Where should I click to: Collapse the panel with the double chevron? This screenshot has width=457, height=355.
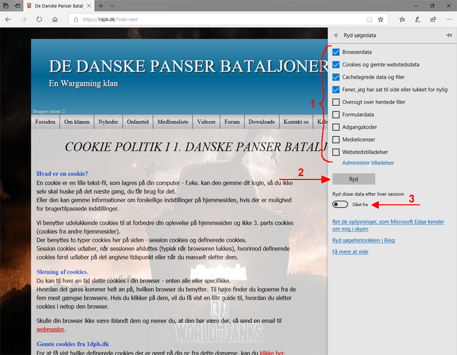336,35
